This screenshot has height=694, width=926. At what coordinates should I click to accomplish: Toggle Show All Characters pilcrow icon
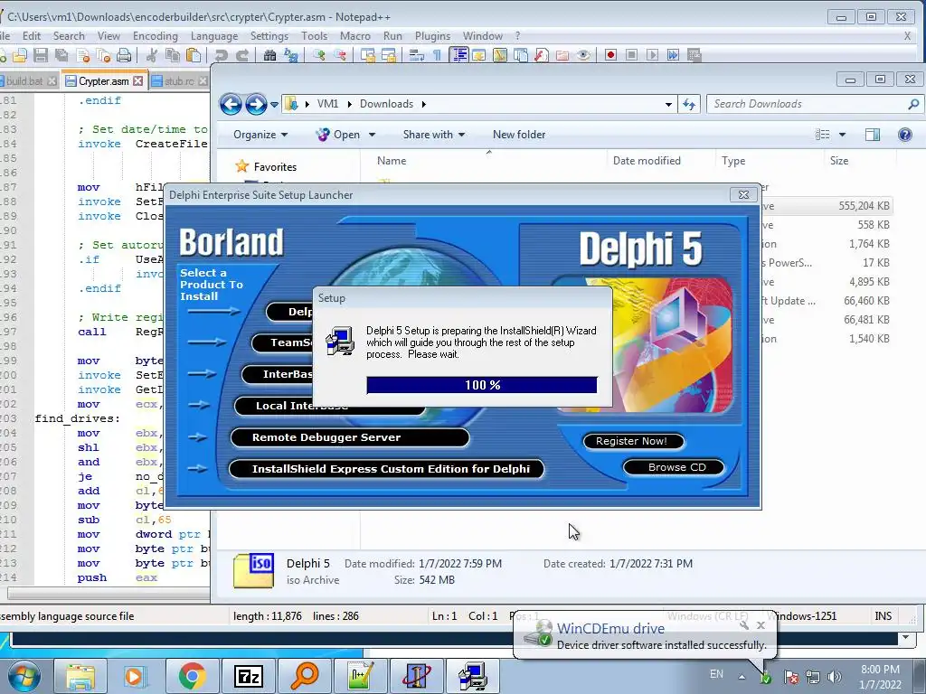click(437, 55)
